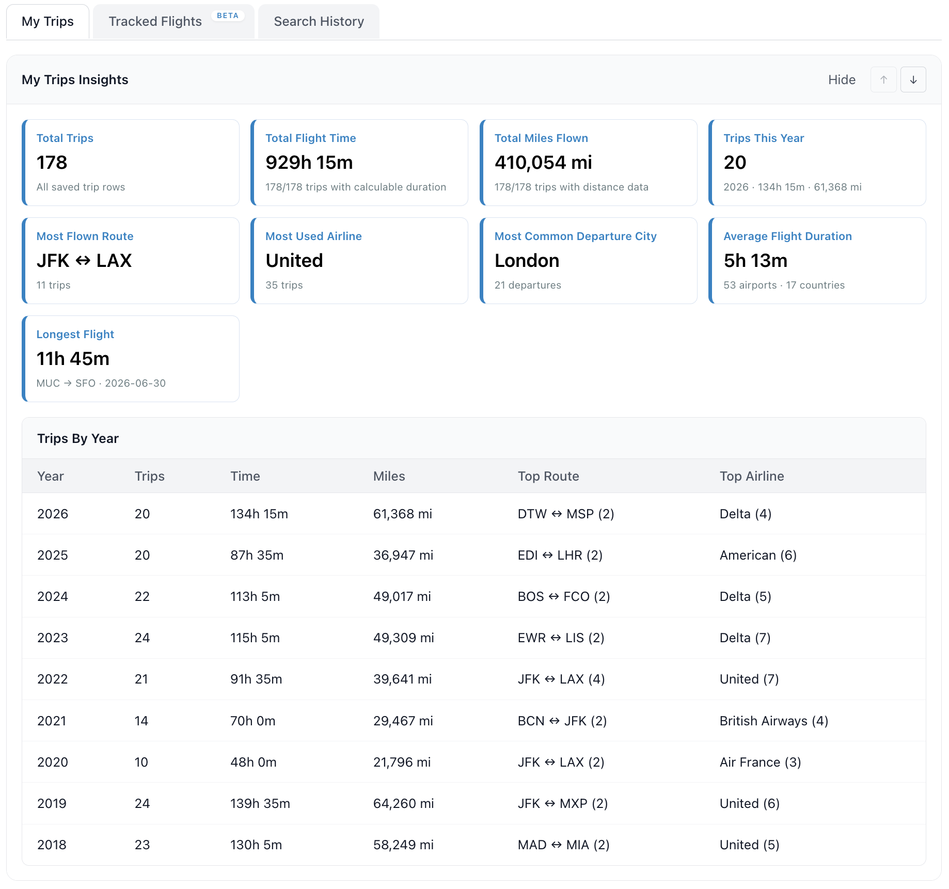Click JFK ↔ MXP (2) route cell
949x889 pixels.
563,803
